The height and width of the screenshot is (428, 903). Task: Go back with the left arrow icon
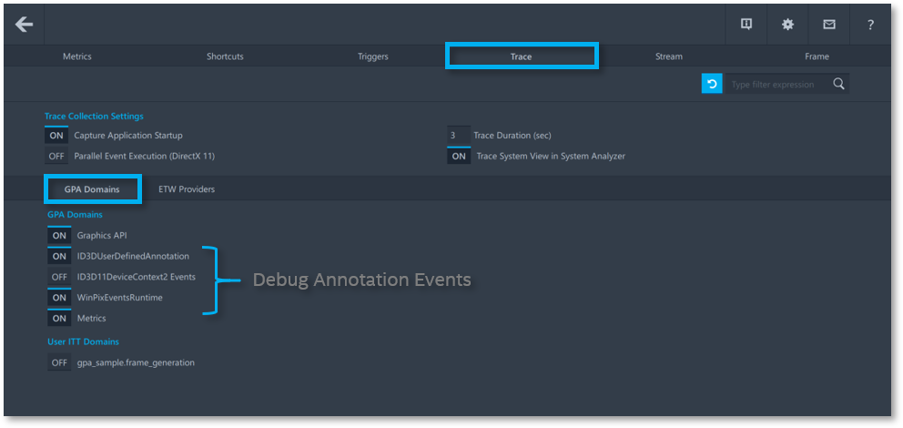coord(24,25)
